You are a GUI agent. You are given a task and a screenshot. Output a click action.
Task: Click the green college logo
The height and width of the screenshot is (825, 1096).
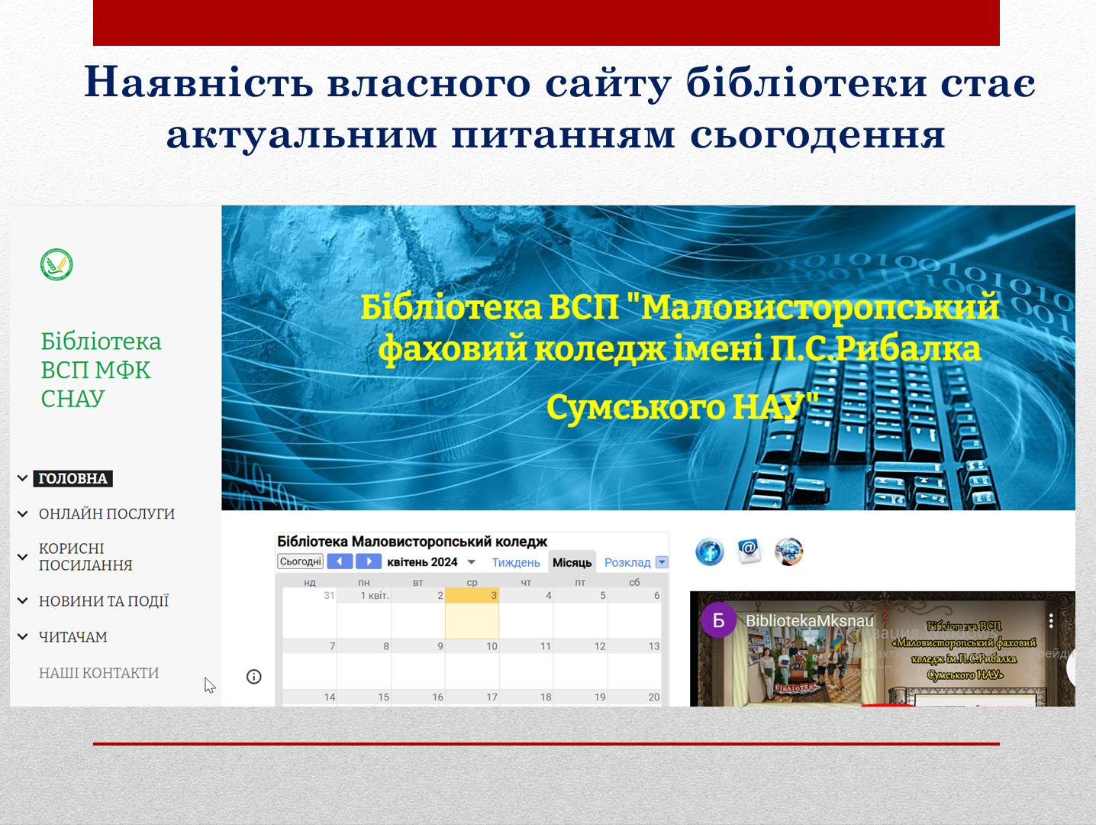(x=56, y=265)
